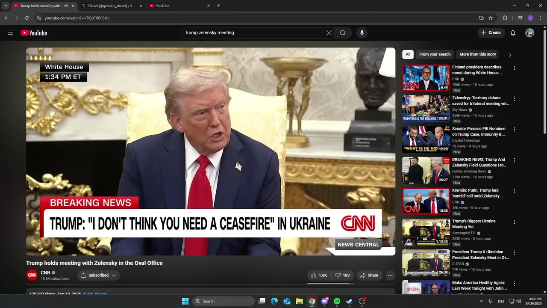Open the CNN channel name link
This screenshot has width=547, height=308.
(x=45, y=272)
